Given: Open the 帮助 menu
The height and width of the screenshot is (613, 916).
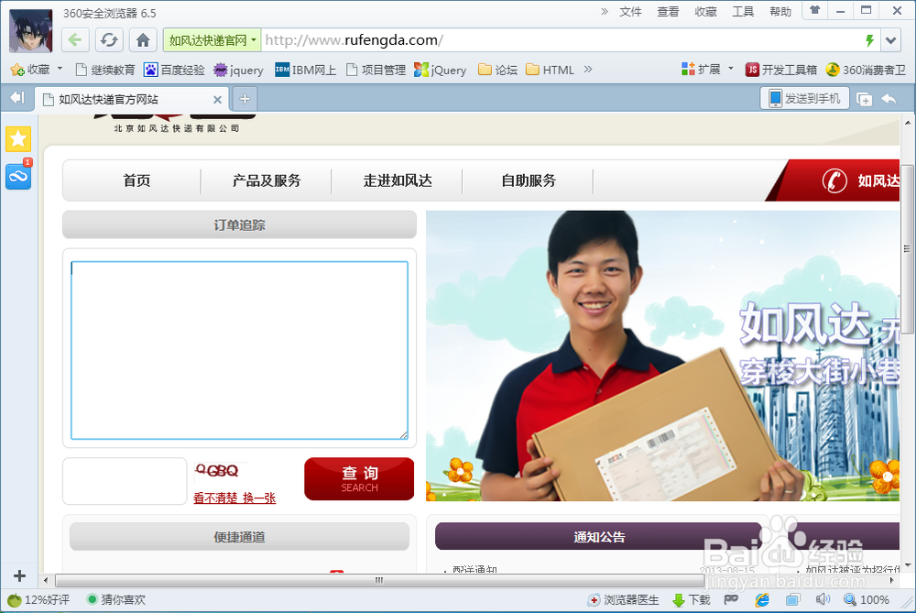Looking at the screenshot, I should click(x=780, y=12).
